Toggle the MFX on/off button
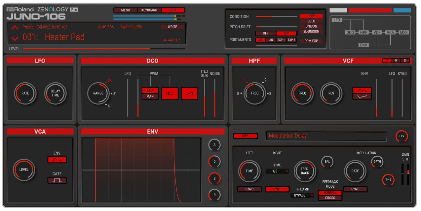Screen dimensions: 421x211 click(x=246, y=136)
